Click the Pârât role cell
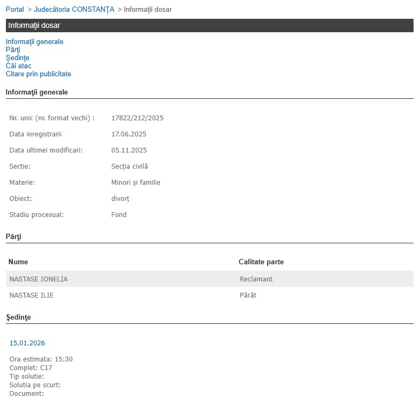420x405 pixels. tap(248, 295)
